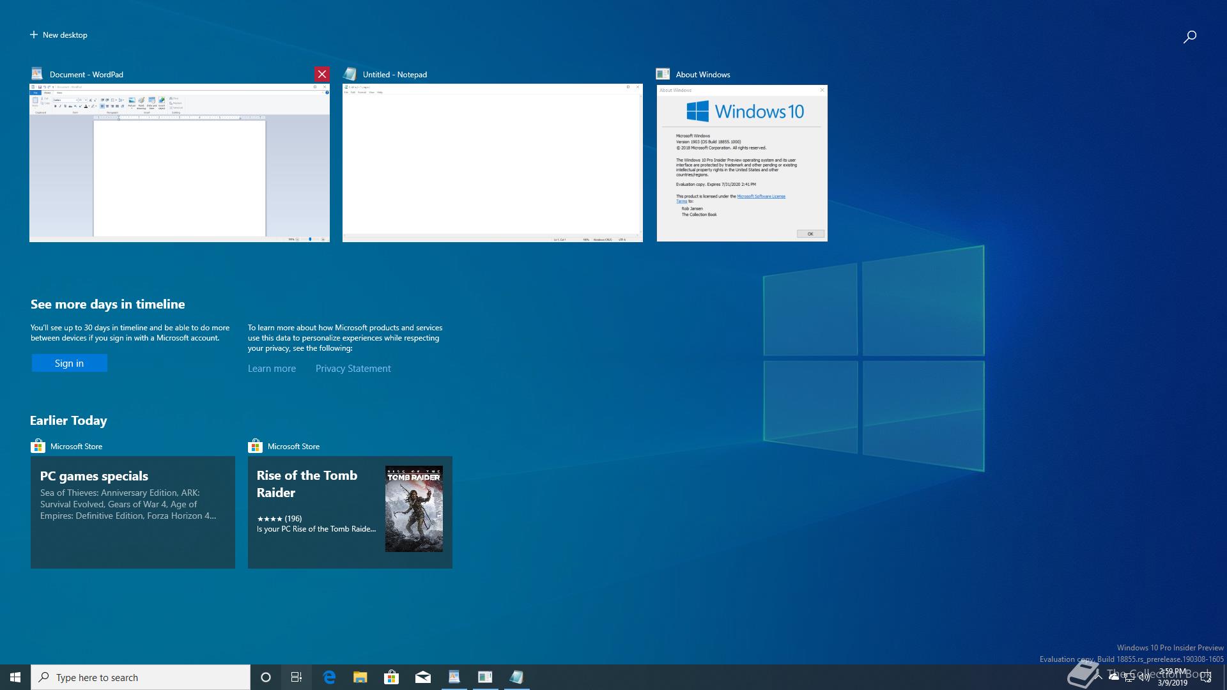Click the WordPad icon beside its title
1227x690 pixels.
[x=37, y=74]
